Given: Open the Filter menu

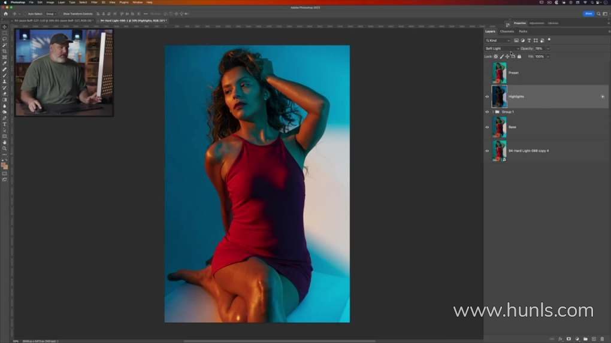Looking at the screenshot, I should [94, 2].
